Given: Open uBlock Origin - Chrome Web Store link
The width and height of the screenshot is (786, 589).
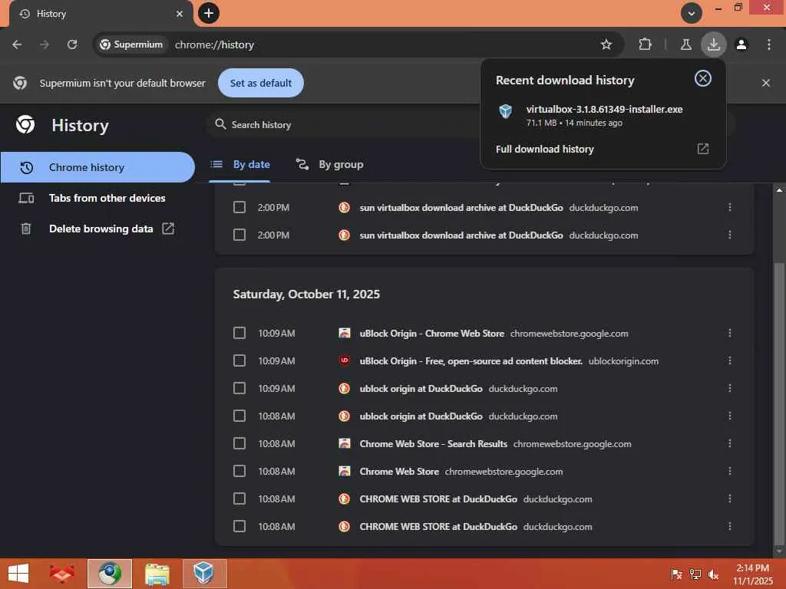Looking at the screenshot, I should pyautogui.click(x=431, y=333).
